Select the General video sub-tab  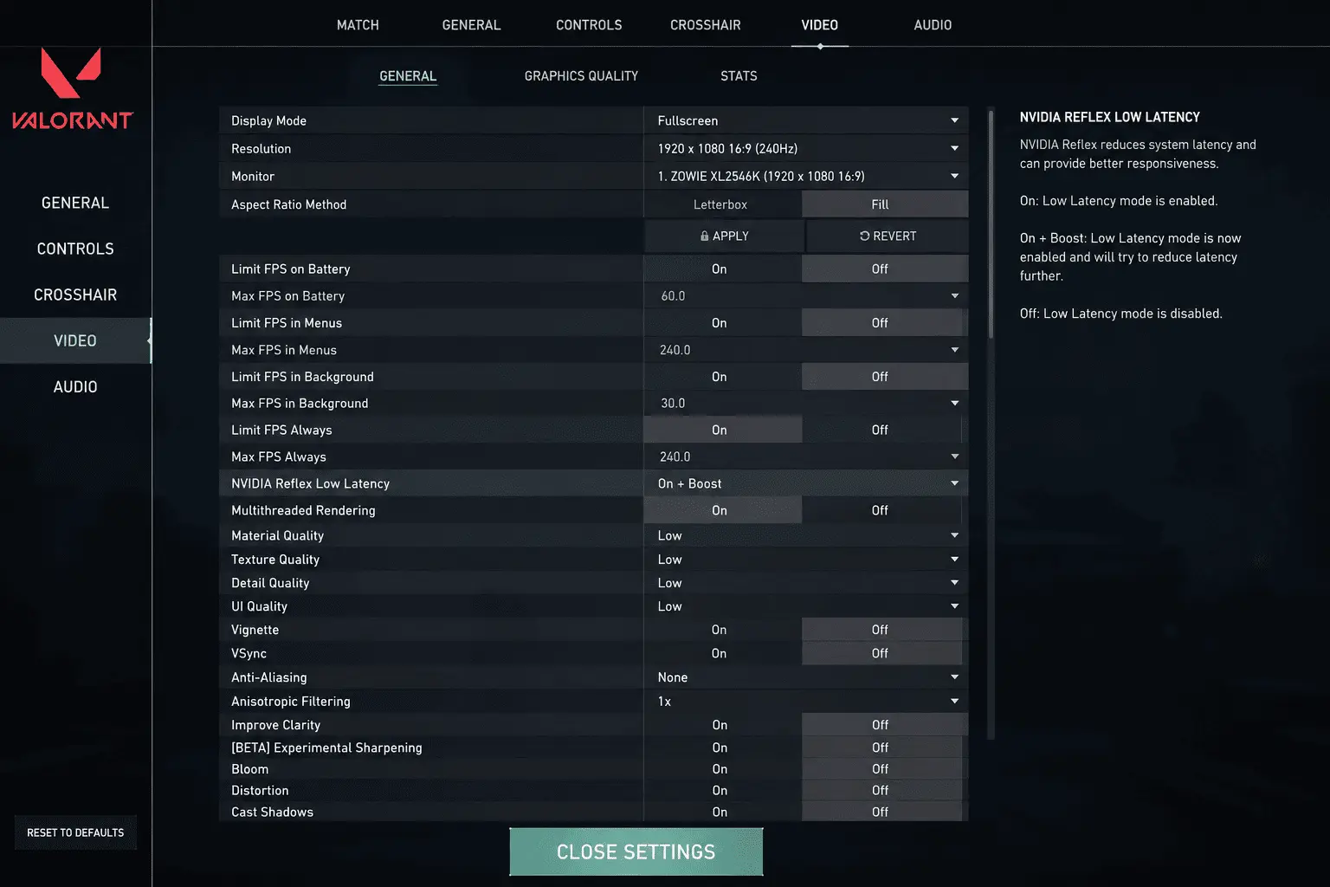(x=408, y=76)
